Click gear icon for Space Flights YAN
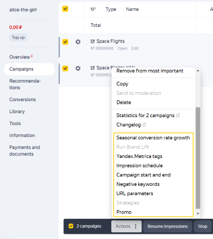This screenshot has height=239, width=213. coord(78,68)
